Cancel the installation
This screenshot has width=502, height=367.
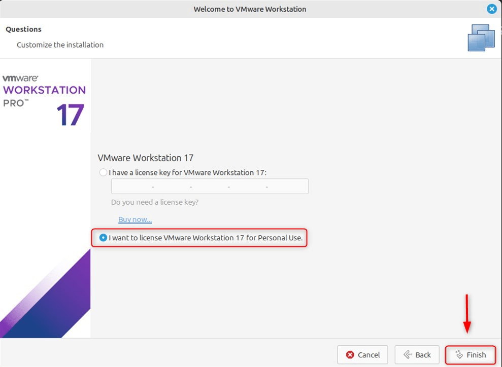(362, 355)
